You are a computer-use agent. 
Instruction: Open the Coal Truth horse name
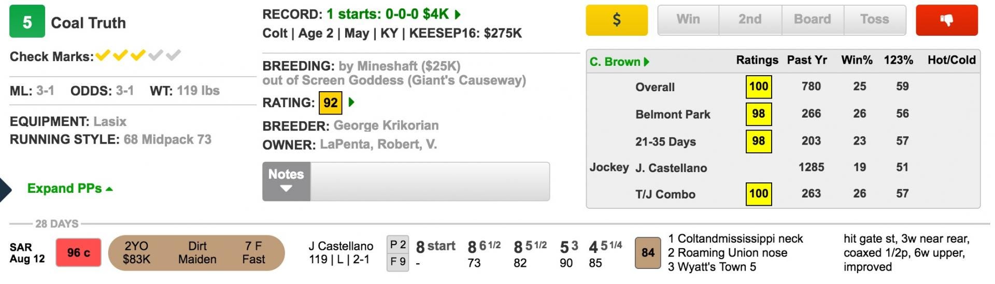pos(88,23)
